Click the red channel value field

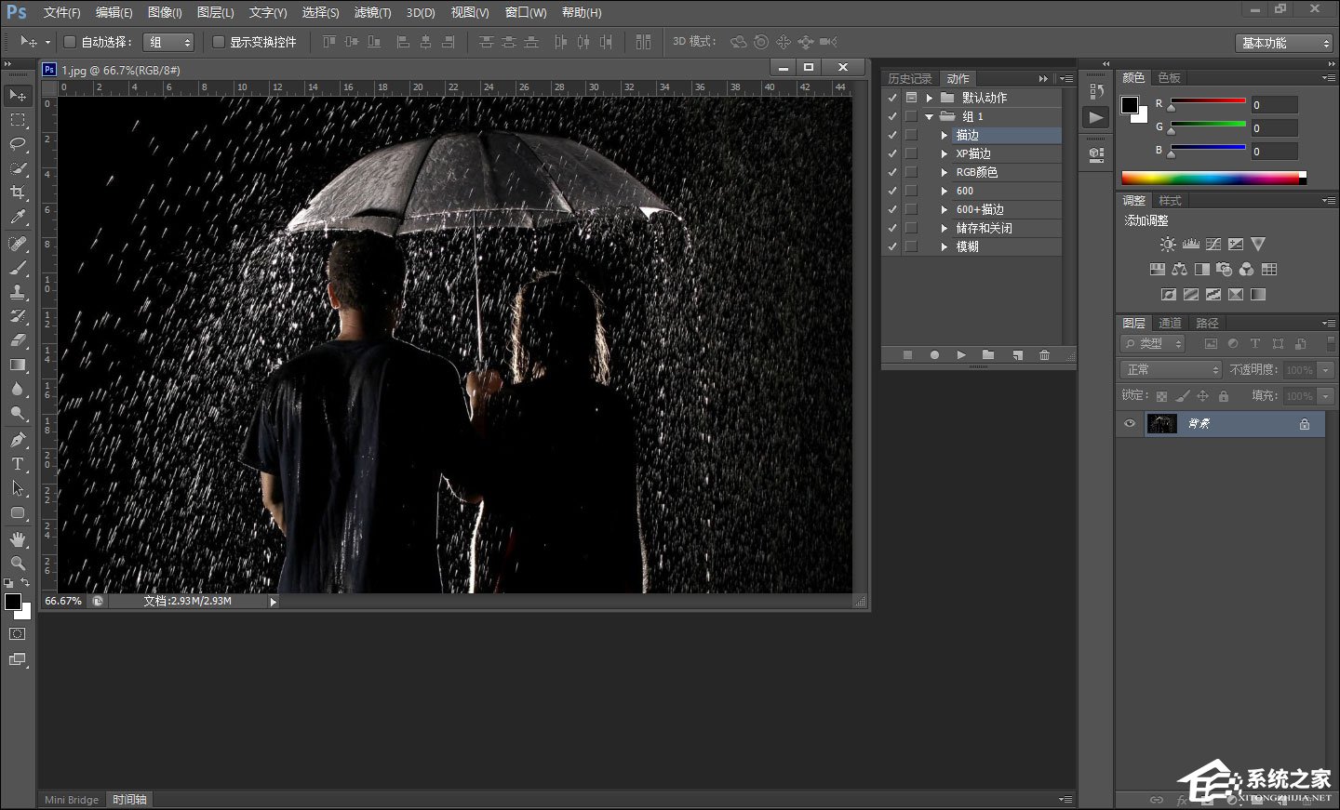click(1273, 105)
